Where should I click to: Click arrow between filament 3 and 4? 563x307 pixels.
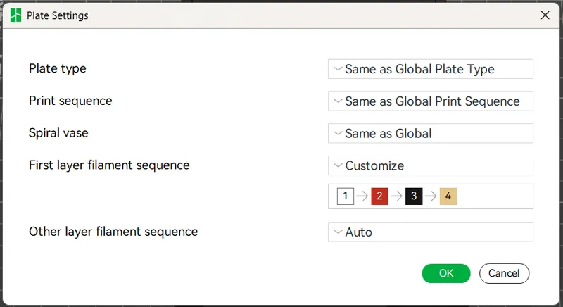click(431, 196)
